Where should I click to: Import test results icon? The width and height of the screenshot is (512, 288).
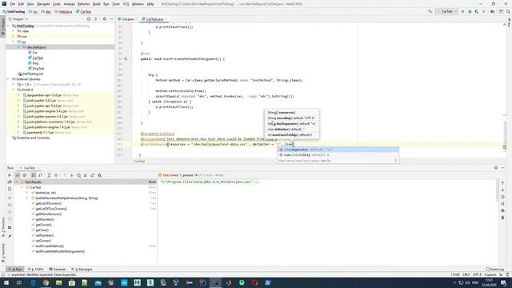[86, 175]
